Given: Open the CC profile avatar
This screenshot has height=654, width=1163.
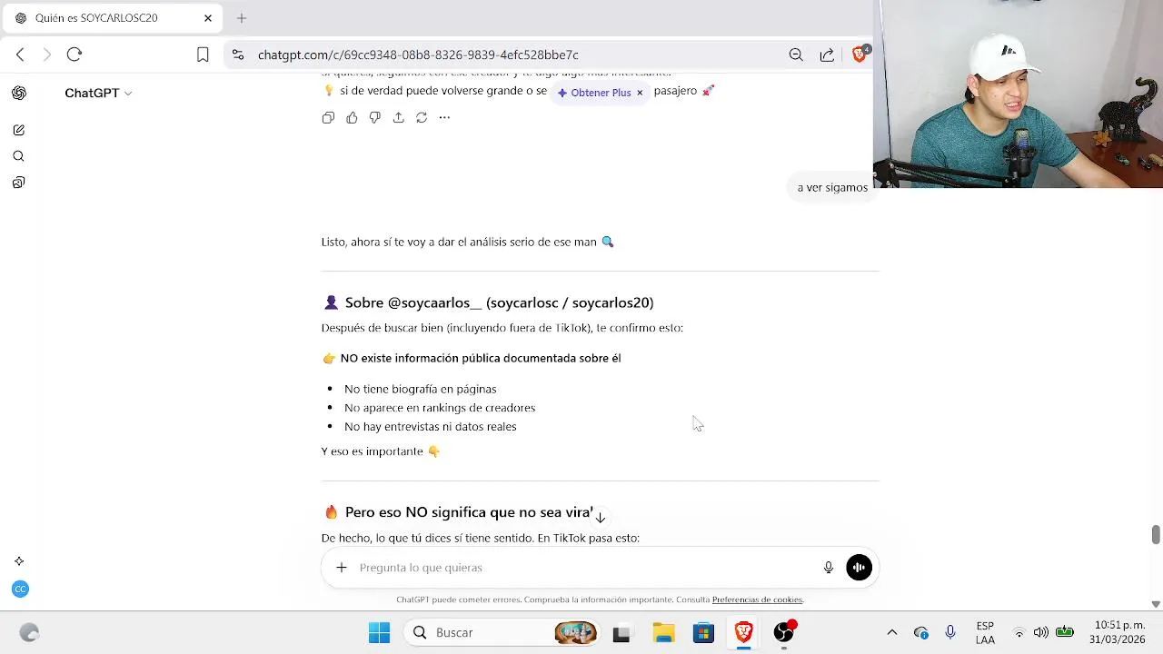Looking at the screenshot, I should click(20, 590).
